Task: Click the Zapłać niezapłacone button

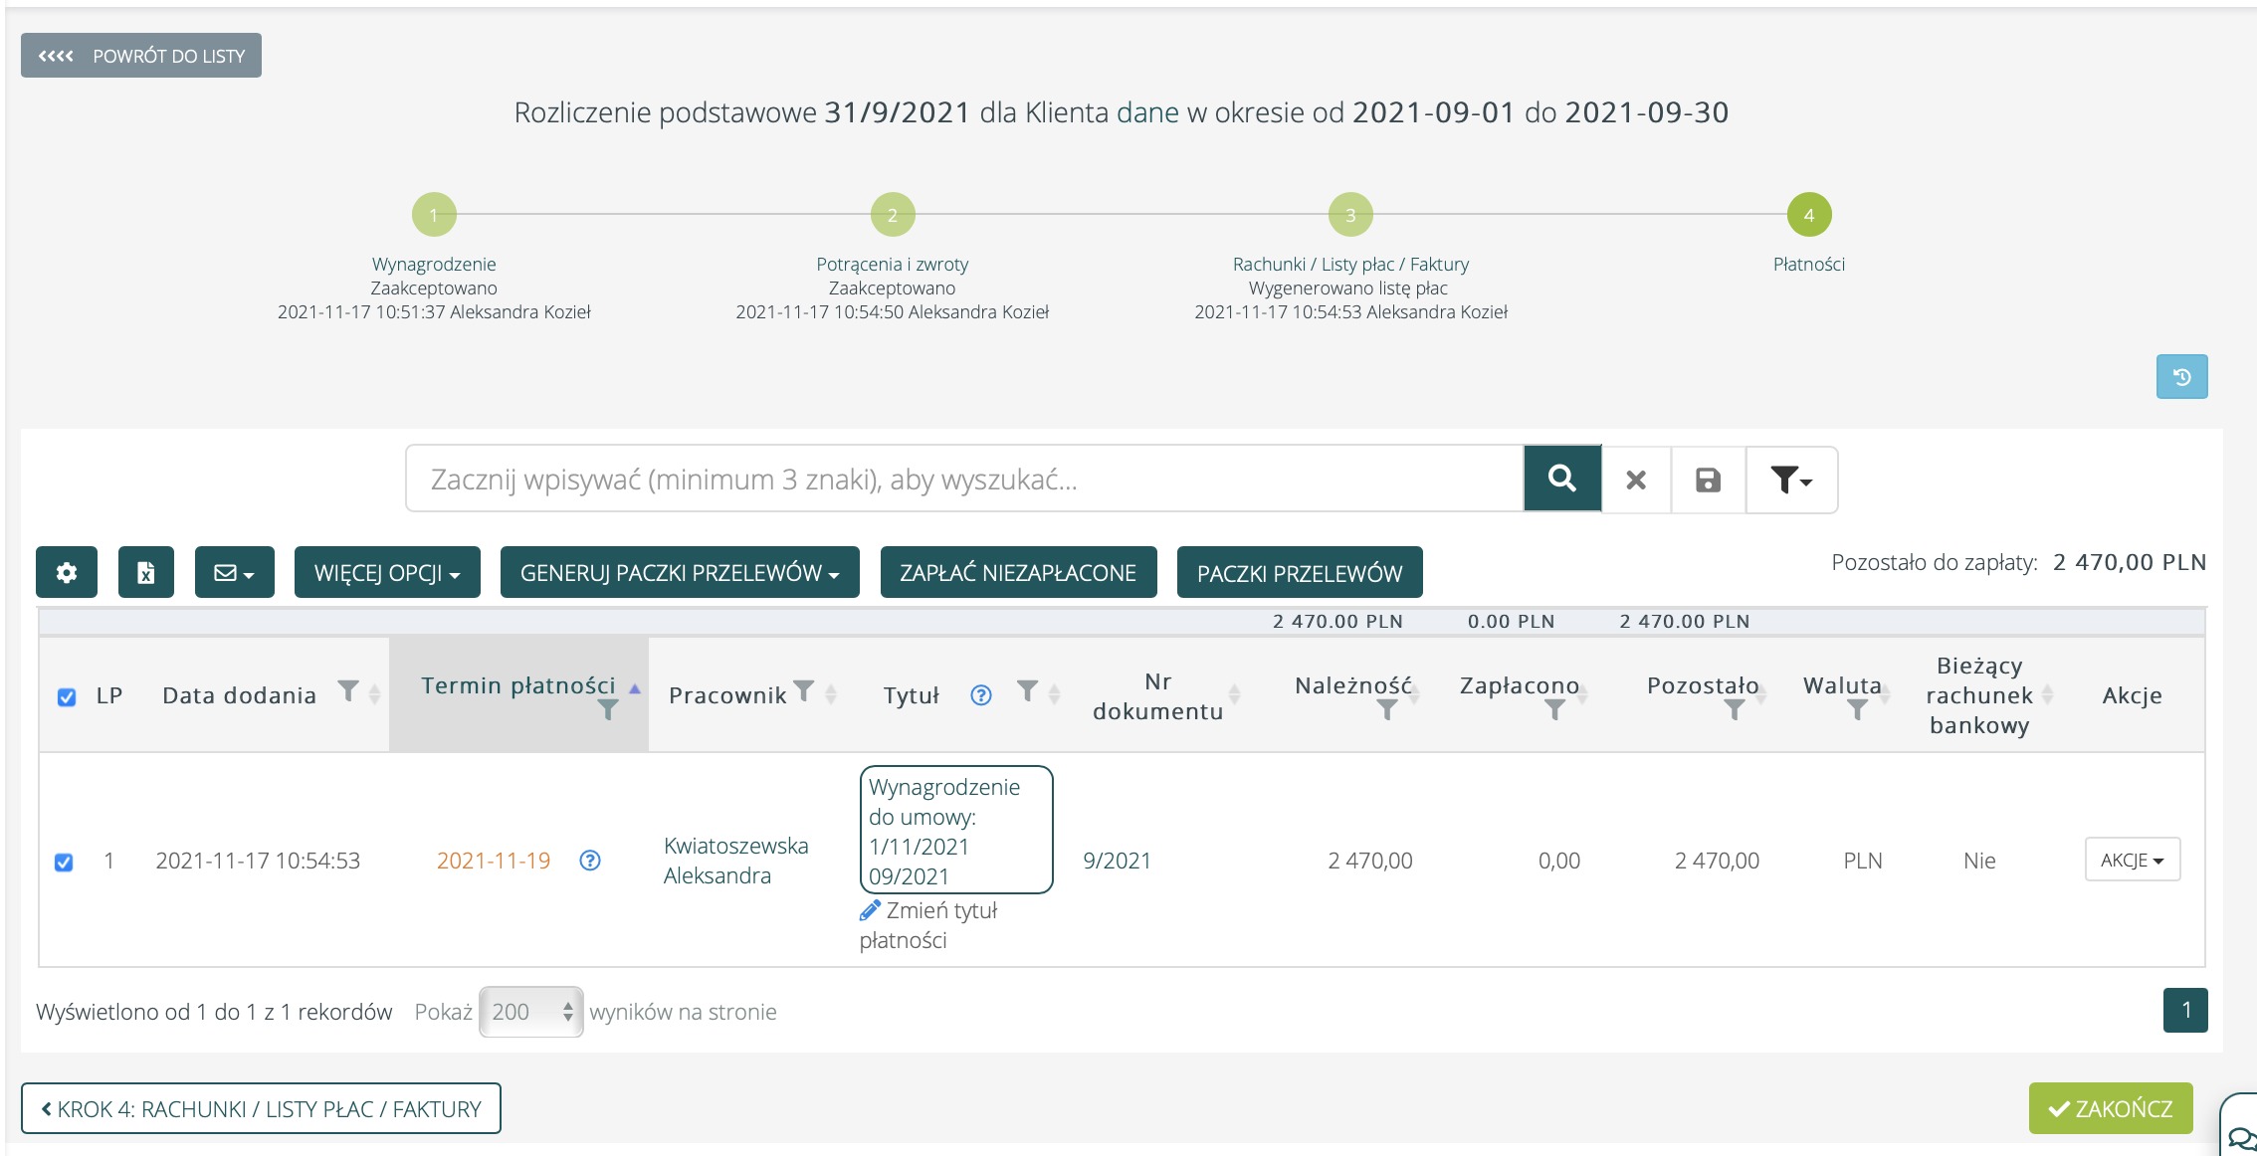Action: (x=1018, y=573)
